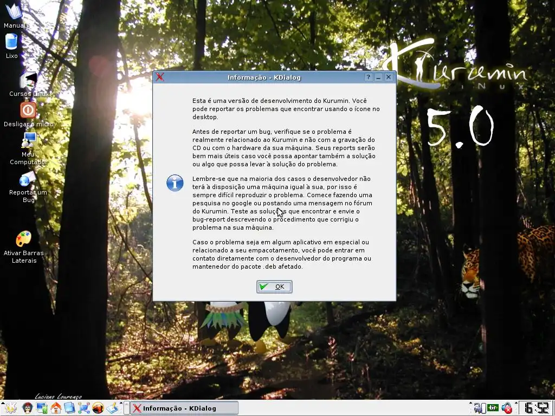Launch the Firefox browser panel icon

tap(98, 408)
